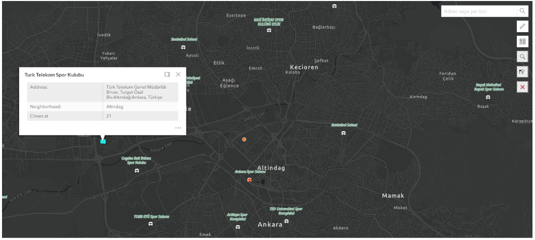Viewport: 535px width, 240px height.
Task: Click the 'Başak' neighborhood label
Action: tap(483, 106)
